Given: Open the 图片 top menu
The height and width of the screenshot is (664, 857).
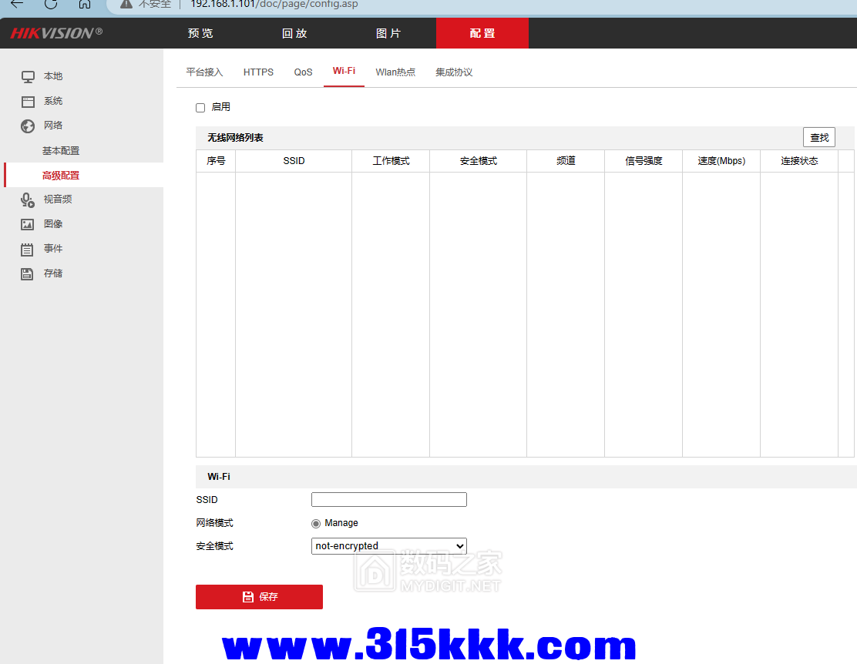Looking at the screenshot, I should coord(388,33).
